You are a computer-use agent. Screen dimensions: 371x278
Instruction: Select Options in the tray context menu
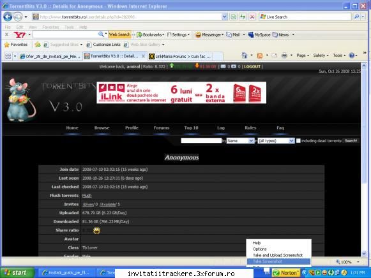tap(259, 249)
